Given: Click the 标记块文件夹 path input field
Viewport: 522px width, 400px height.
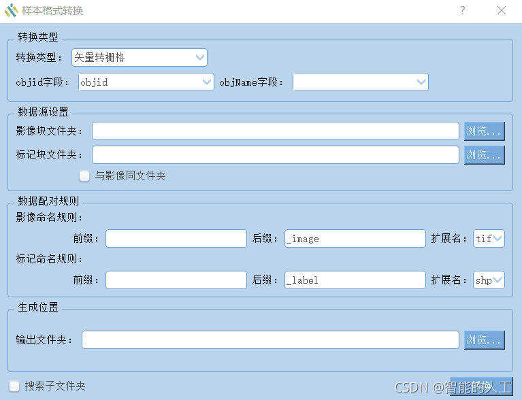Looking at the screenshot, I should (x=276, y=154).
